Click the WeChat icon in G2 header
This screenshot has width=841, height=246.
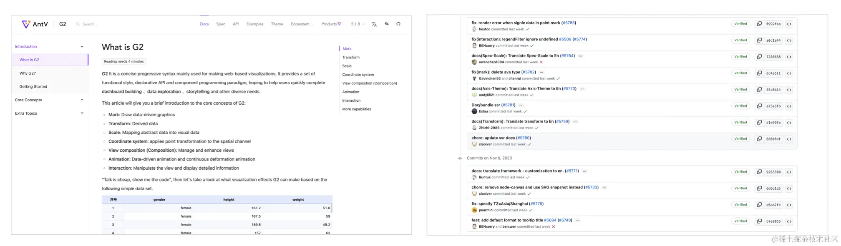(386, 24)
